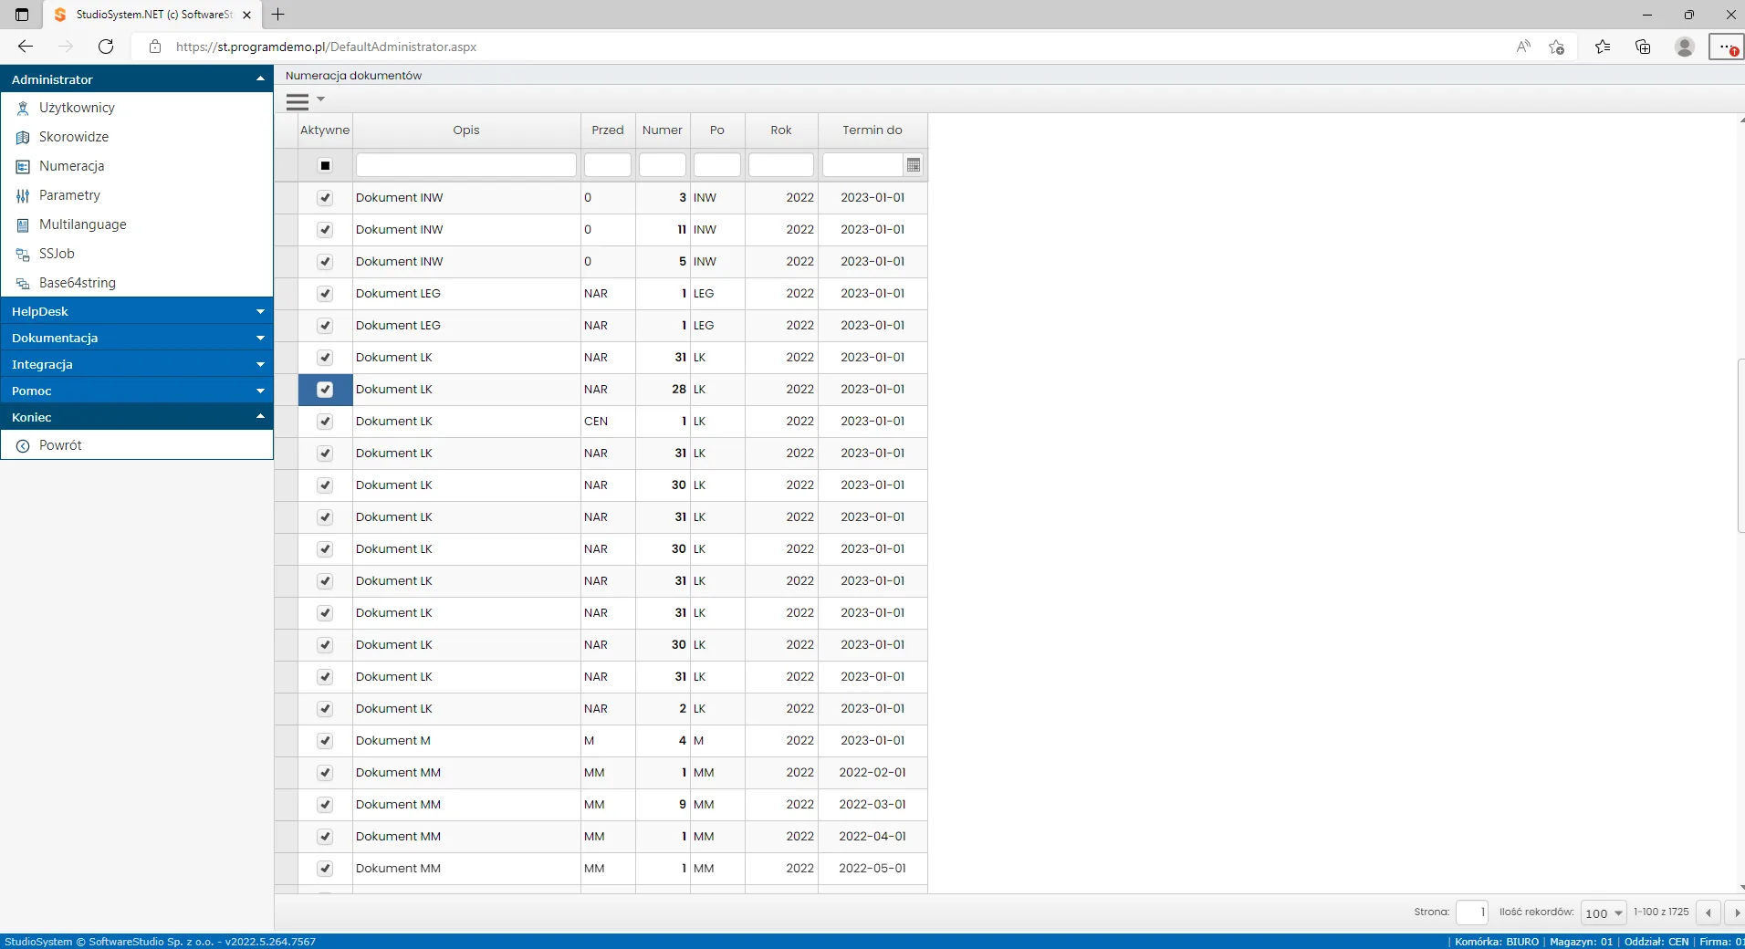View site information padlock icon
The image size is (1745, 949).
pyautogui.click(x=155, y=47)
